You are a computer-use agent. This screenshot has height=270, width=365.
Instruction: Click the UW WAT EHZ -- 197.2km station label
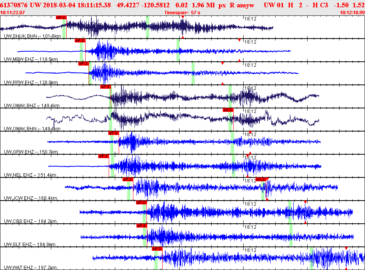[30, 268]
